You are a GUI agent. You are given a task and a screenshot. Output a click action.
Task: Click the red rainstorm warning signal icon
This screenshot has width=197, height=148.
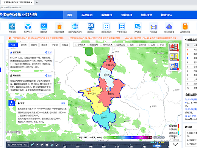pyautogui.click(x=174, y=47)
